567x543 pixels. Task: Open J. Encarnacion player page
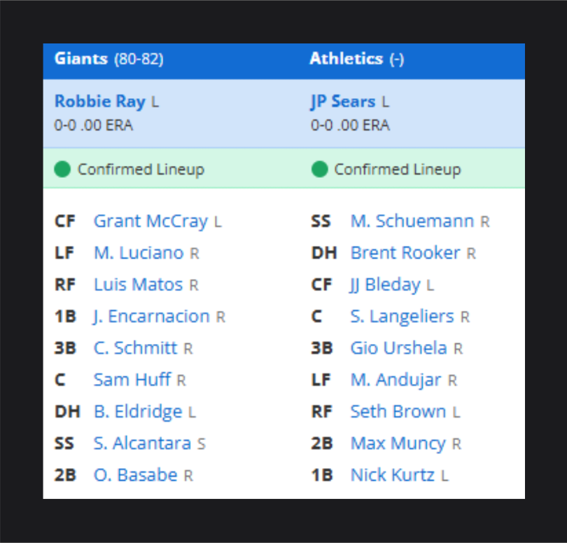coord(151,317)
